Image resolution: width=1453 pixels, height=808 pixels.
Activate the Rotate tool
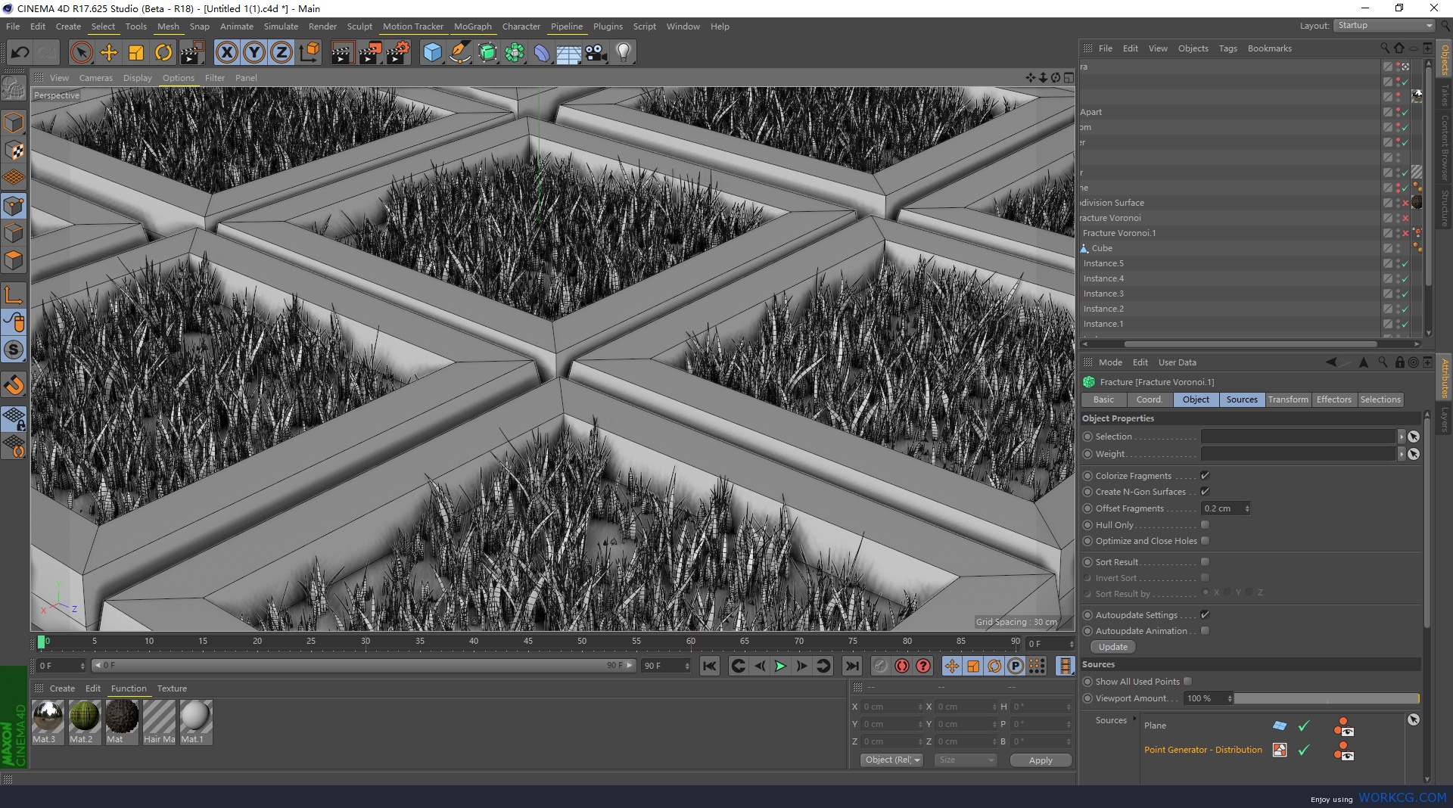click(x=163, y=52)
